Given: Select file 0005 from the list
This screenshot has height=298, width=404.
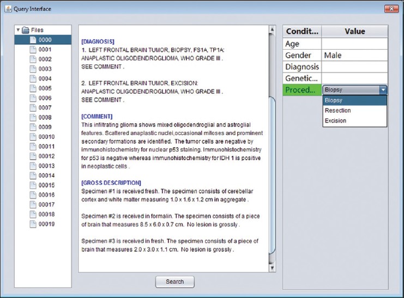Looking at the screenshot, I should (x=45, y=88).
